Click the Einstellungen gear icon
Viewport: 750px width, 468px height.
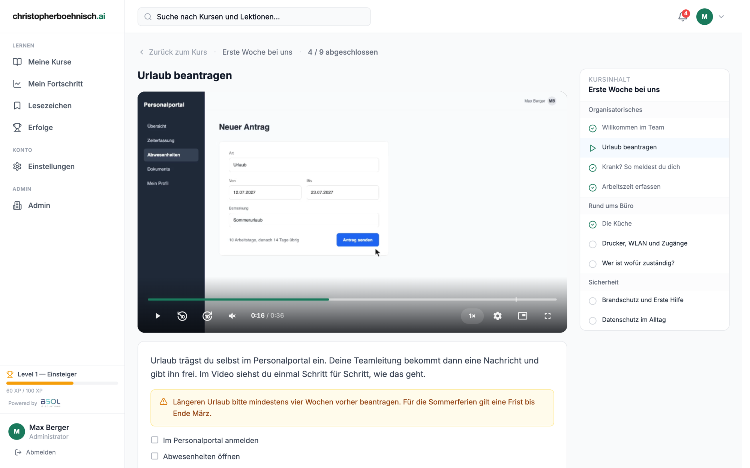pos(17,166)
